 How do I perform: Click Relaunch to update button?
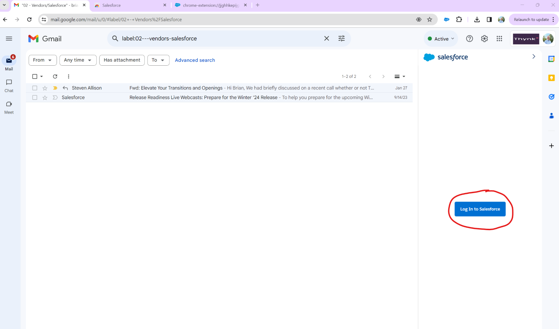coord(531,20)
